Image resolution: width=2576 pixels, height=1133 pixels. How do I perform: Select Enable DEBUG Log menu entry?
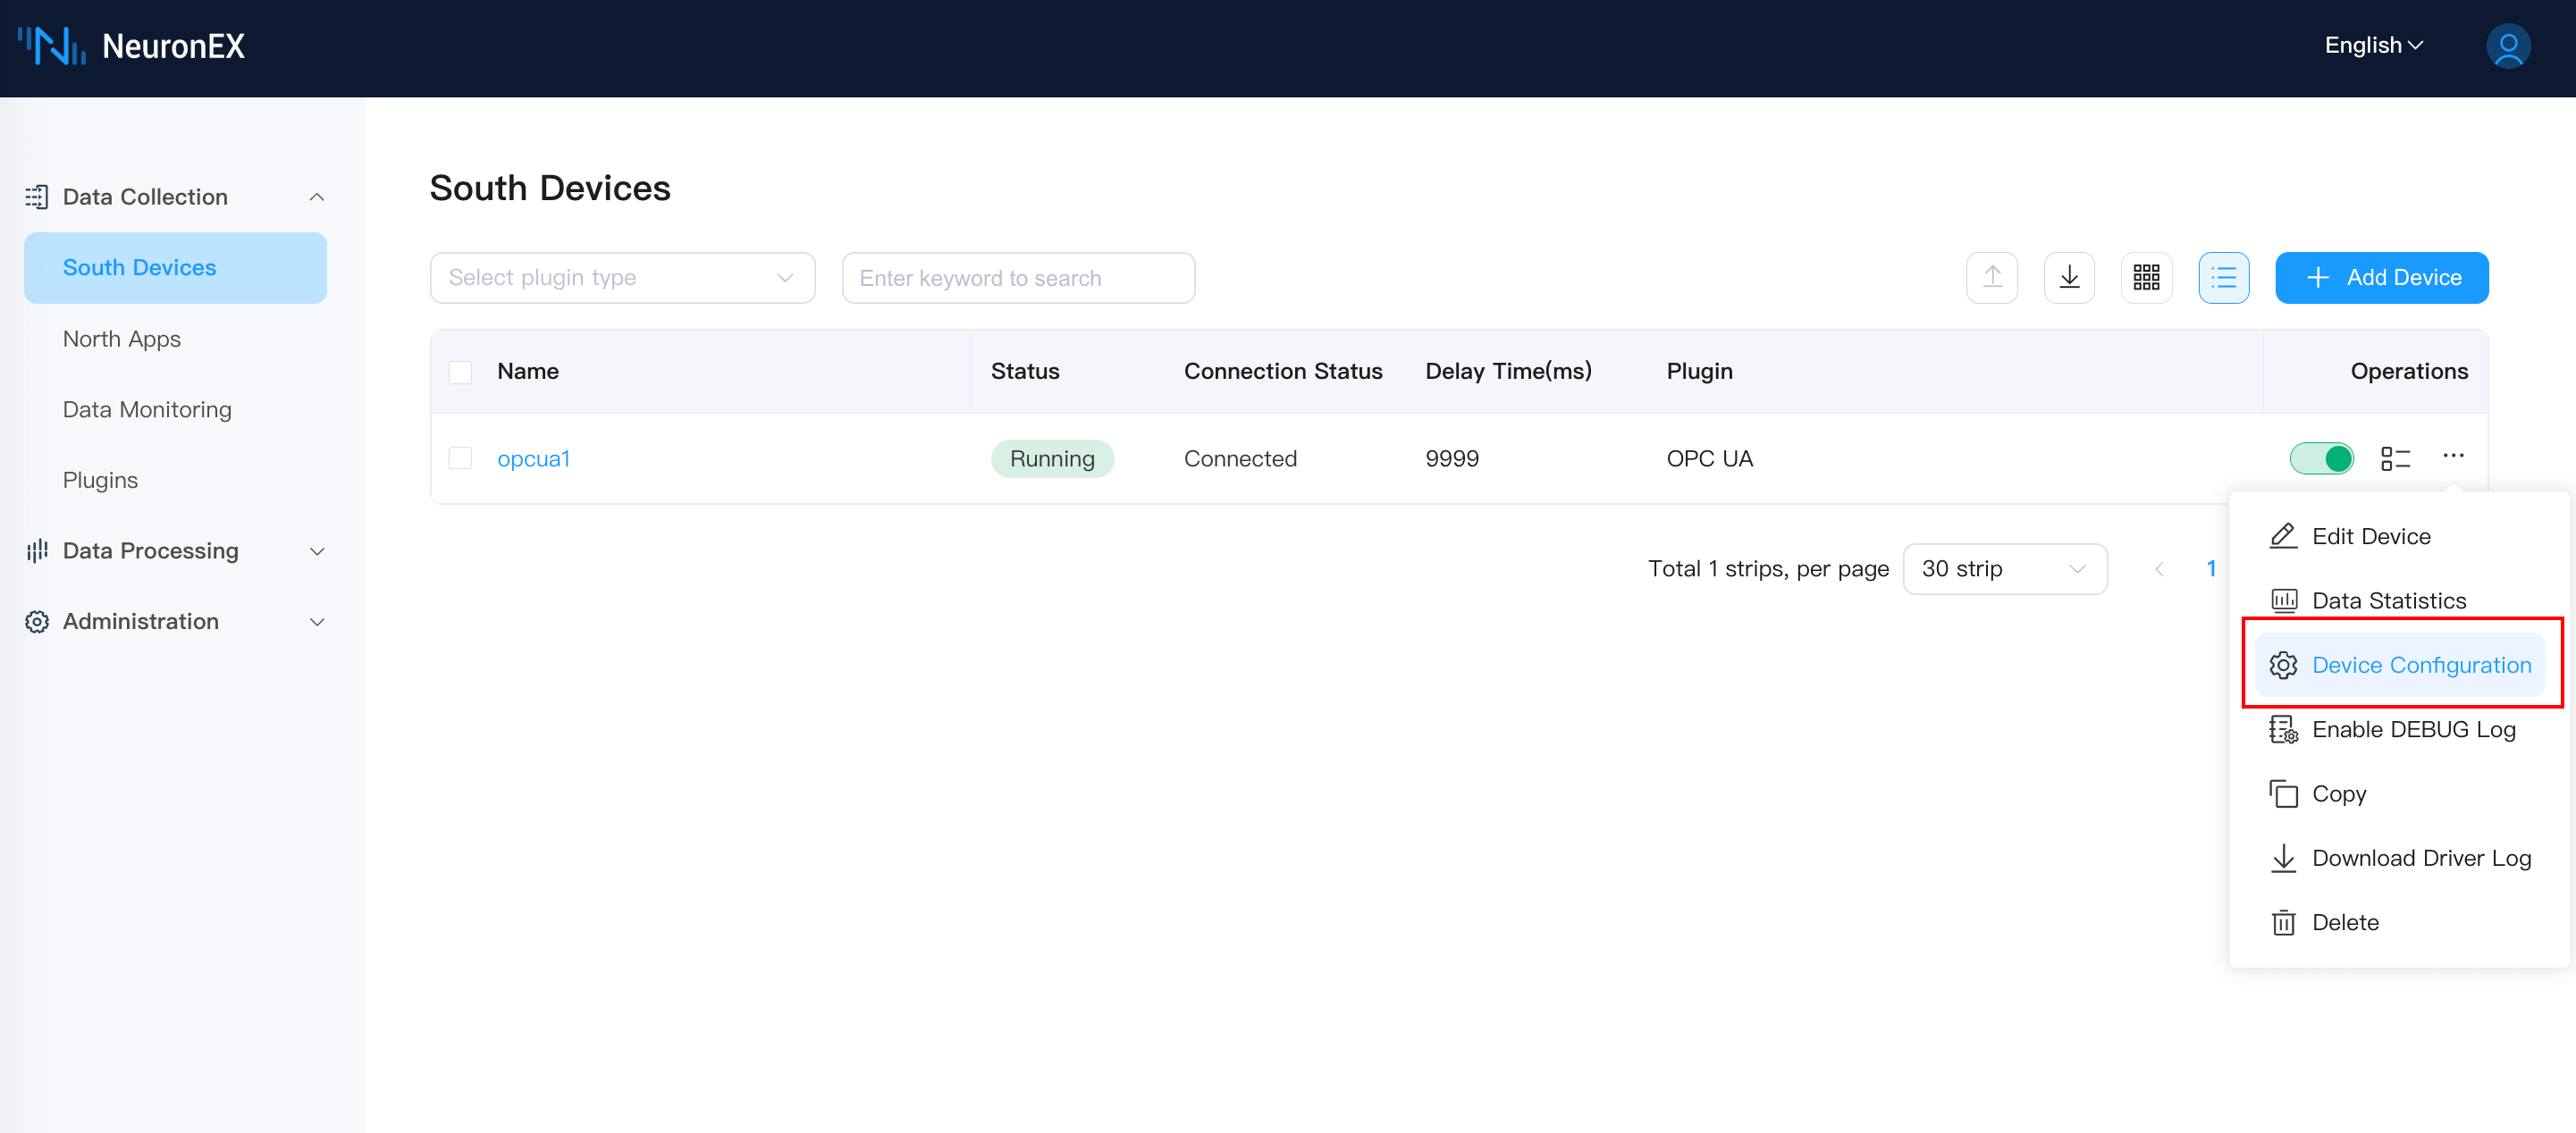[2412, 729]
